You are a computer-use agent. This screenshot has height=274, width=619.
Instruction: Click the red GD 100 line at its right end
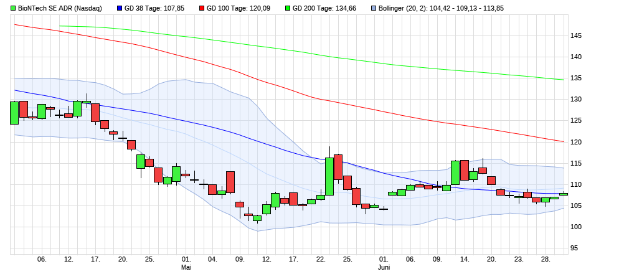pyautogui.click(x=562, y=141)
